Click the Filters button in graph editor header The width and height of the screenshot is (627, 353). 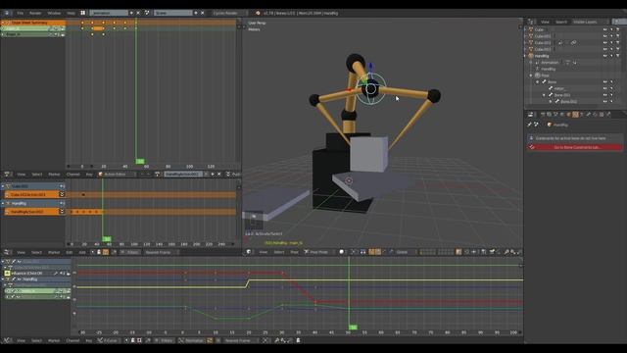click(x=165, y=340)
